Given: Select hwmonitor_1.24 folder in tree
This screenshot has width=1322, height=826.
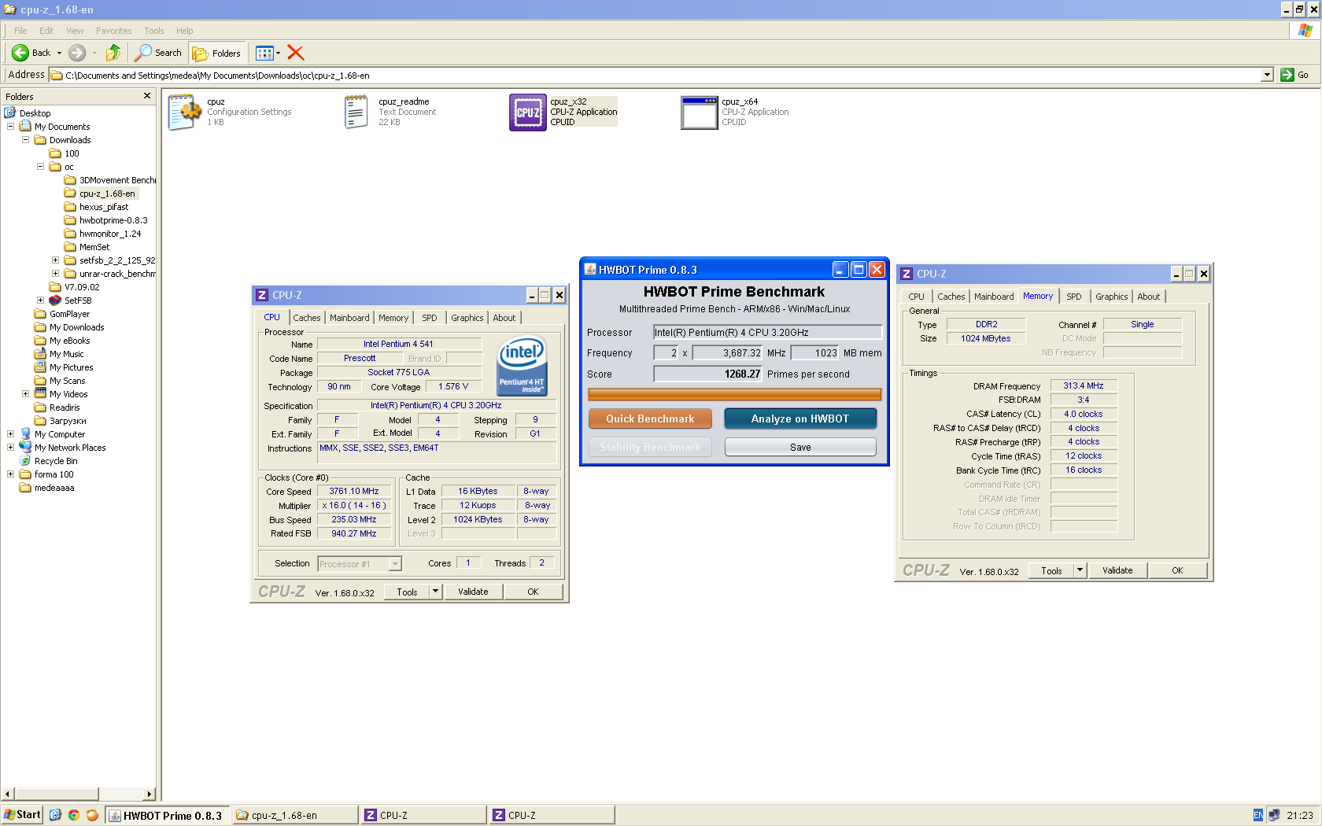Looking at the screenshot, I should point(103,234).
